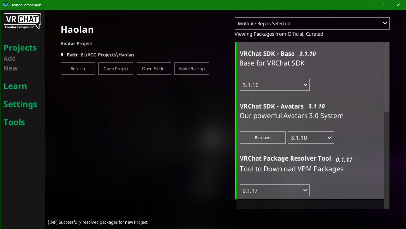Image resolution: width=406 pixels, height=229 pixels.
Task: Remove the VRChat SDK - Avatars package
Action: 263,137
